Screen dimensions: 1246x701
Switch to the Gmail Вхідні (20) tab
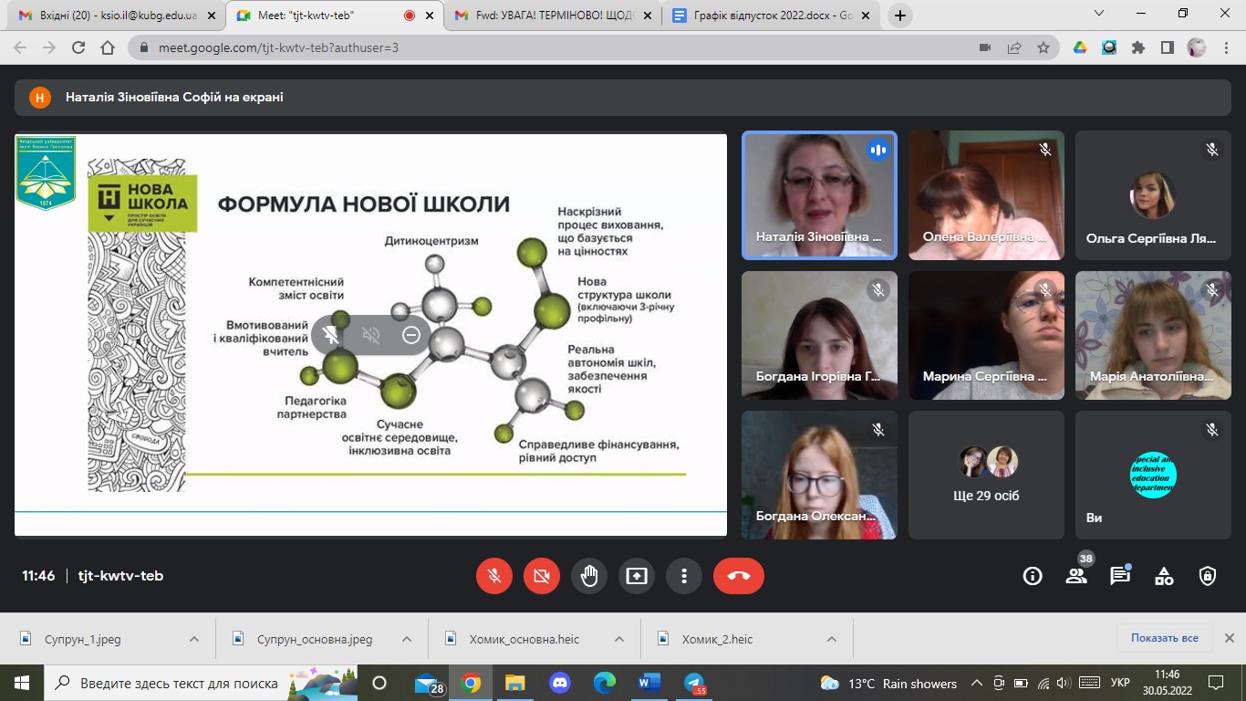point(109,16)
